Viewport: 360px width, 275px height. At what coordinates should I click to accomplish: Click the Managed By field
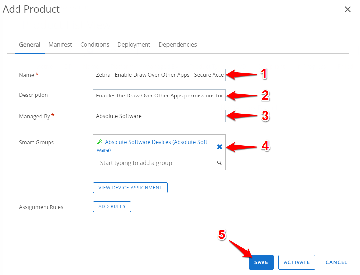[159, 116]
